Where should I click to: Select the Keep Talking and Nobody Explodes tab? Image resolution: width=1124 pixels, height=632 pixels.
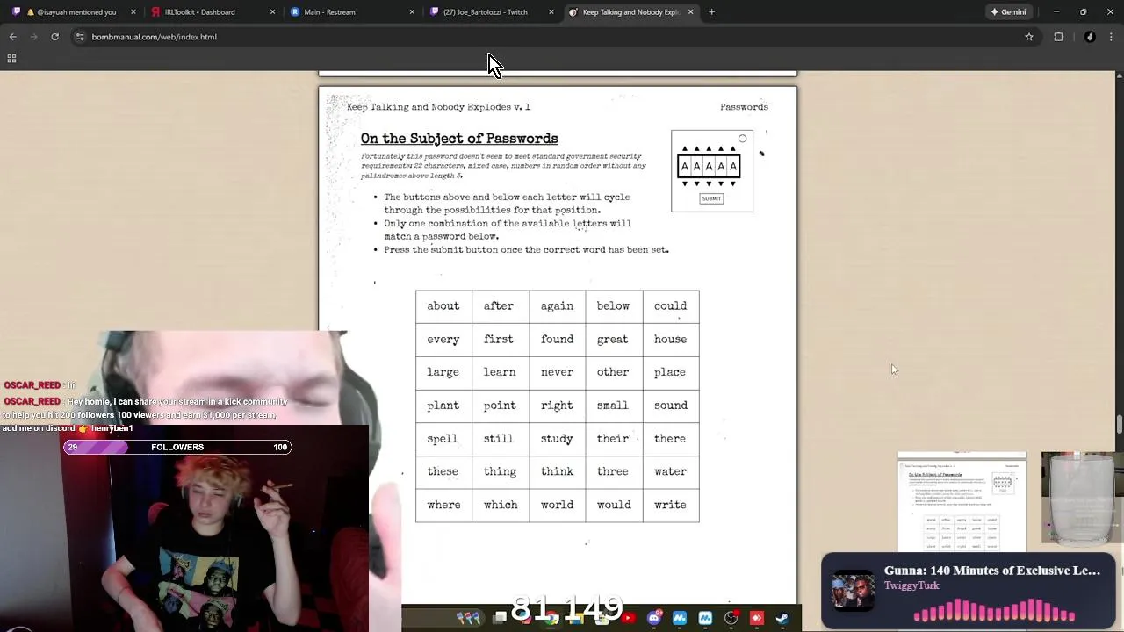[630, 12]
